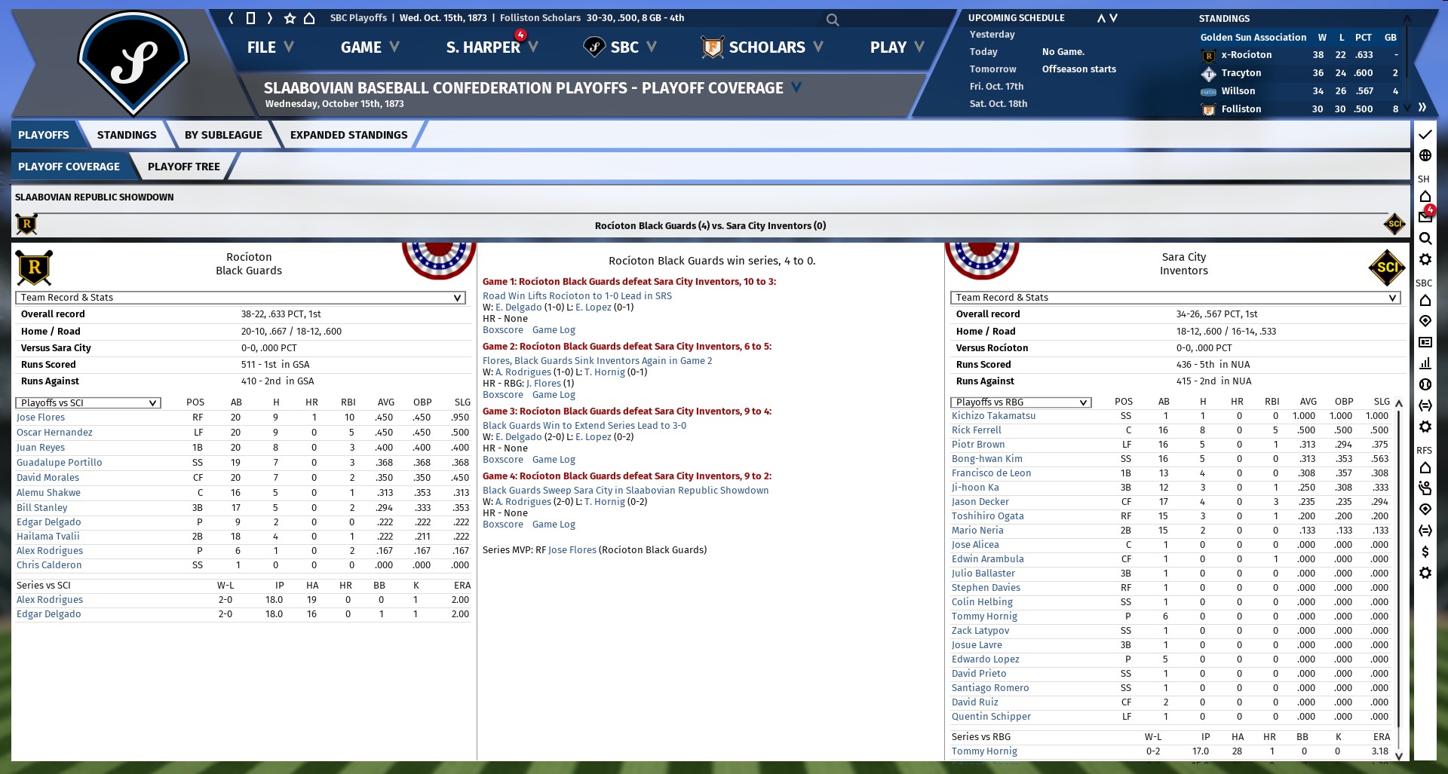Click the dollar sign finances icon
Image resolution: width=1448 pixels, height=774 pixels.
pyautogui.click(x=1425, y=552)
